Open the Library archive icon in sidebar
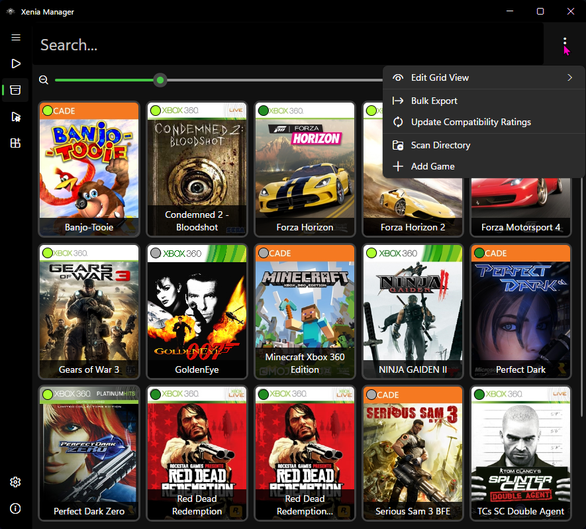Screen dimensions: 586x529 point(15,90)
